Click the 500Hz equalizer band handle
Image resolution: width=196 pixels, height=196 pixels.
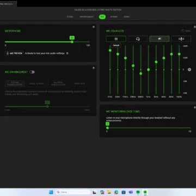140,73
